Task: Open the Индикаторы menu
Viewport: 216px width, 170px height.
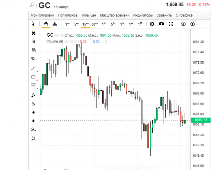Action: click(x=143, y=15)
